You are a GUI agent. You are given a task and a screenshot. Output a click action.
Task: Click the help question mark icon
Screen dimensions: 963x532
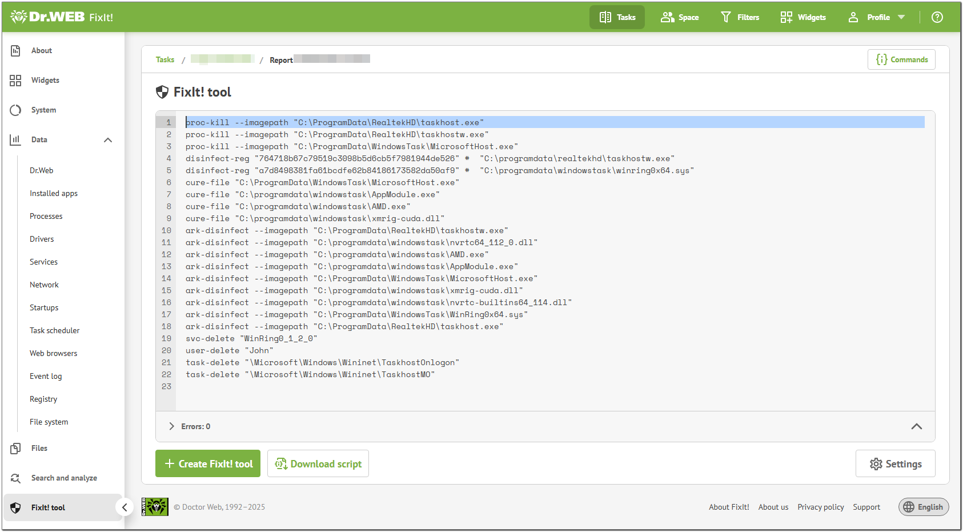click(937, 17)
